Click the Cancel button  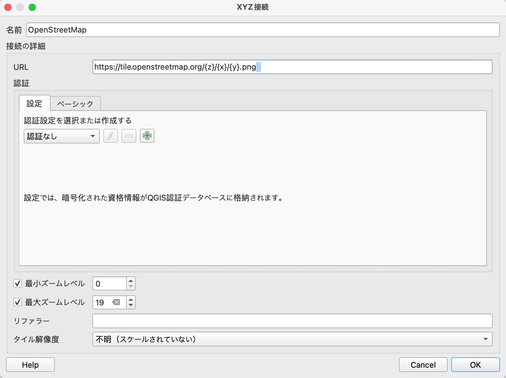click(423, 365)
